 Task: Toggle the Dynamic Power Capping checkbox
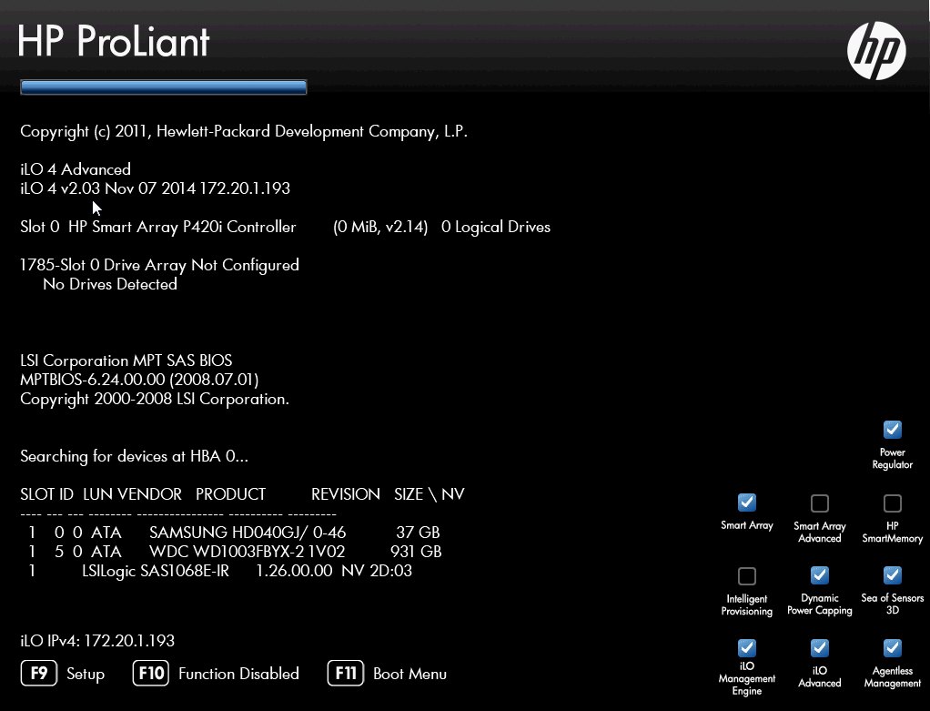click(x=820, y=574)
